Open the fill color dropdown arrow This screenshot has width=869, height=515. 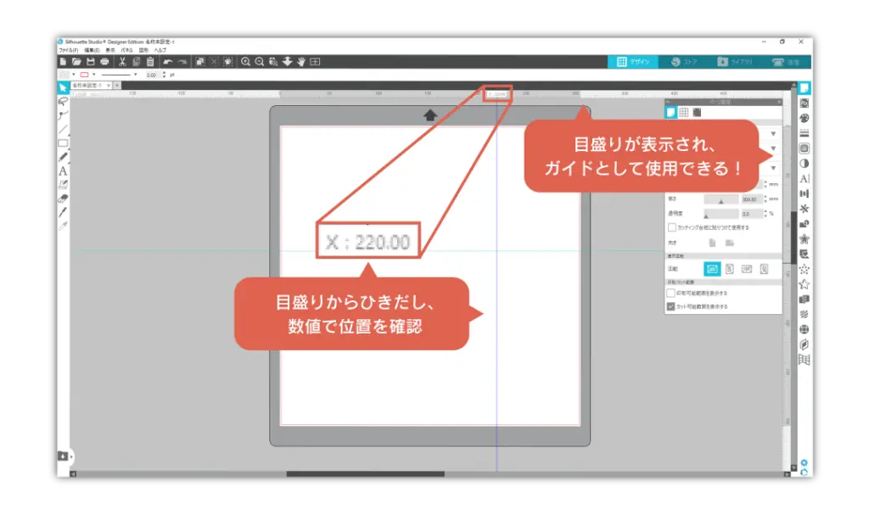75,75
